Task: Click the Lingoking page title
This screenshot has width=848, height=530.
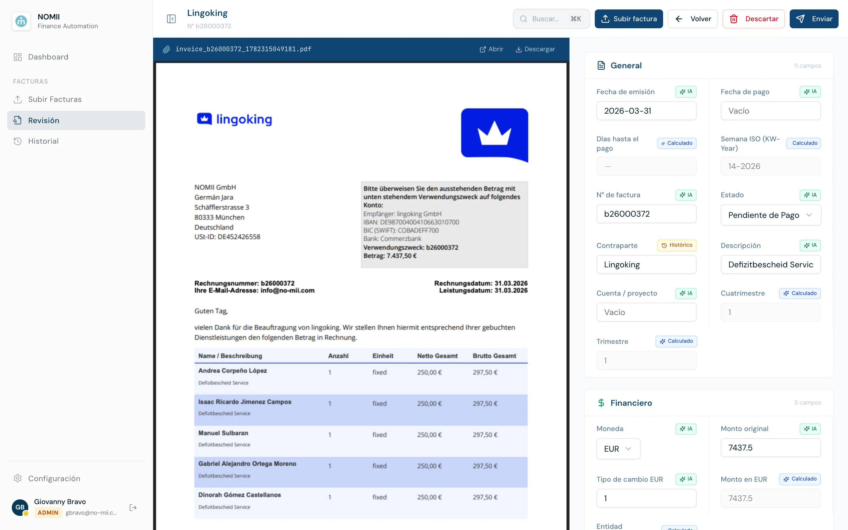Action: [207, 13]
